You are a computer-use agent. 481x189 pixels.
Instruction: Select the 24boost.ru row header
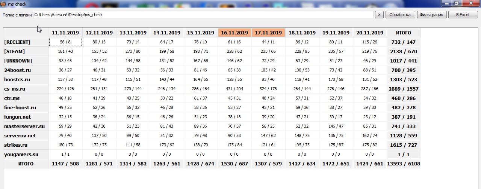pyautogui.click(x=26, y=70)
